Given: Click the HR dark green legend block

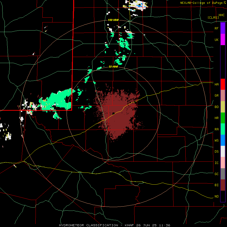Looking at the screenshot, I should (x=223, y=118).
